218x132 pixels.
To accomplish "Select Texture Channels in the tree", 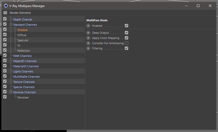I will click(24, 82).
